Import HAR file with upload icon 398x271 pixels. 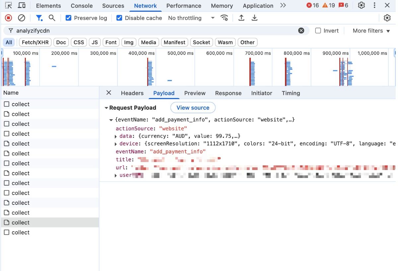click(x=241, y=18)
